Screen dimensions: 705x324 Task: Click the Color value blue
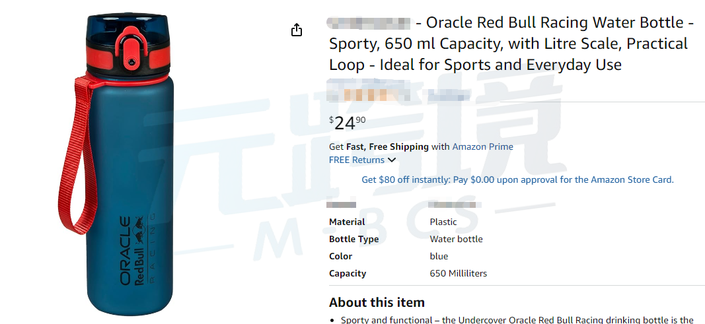point(439,256)
